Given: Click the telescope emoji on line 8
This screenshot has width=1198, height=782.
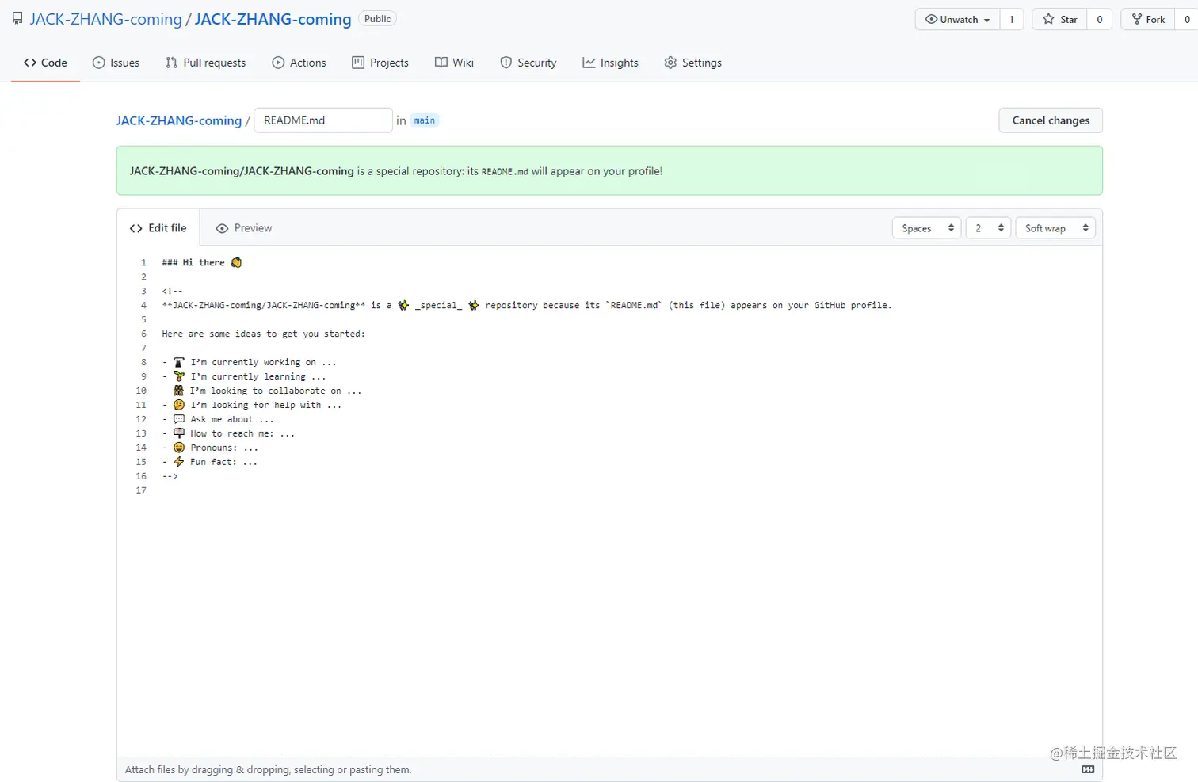Looking at the screenshot, I should 179,362.
